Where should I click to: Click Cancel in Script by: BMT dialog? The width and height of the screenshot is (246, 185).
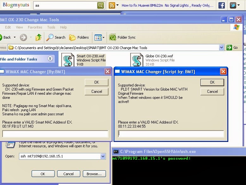212,92
